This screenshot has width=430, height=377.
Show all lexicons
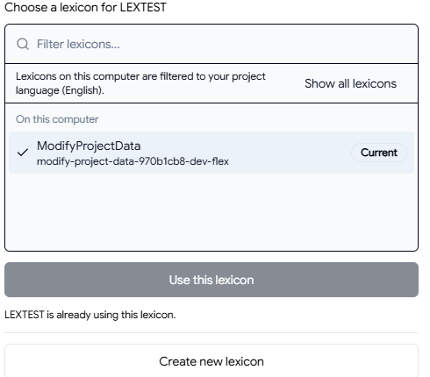[x=350, y=83]
